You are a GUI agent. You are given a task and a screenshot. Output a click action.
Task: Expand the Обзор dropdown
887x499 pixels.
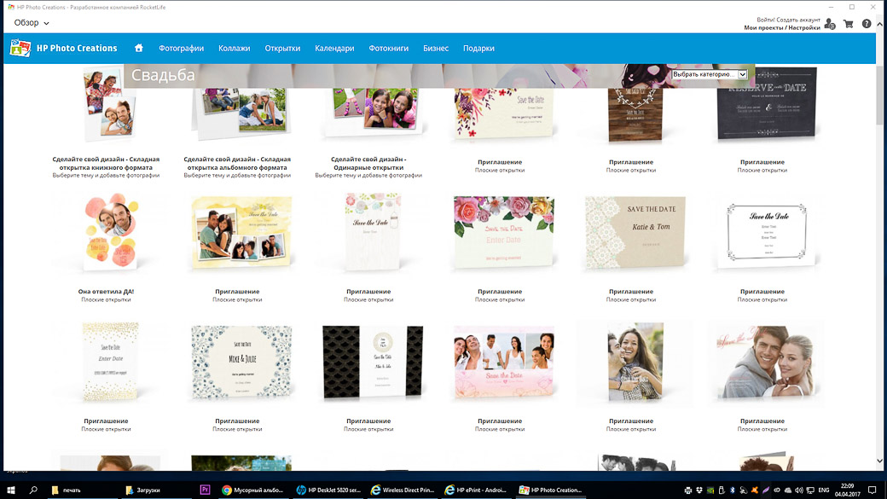coord(32,23)
